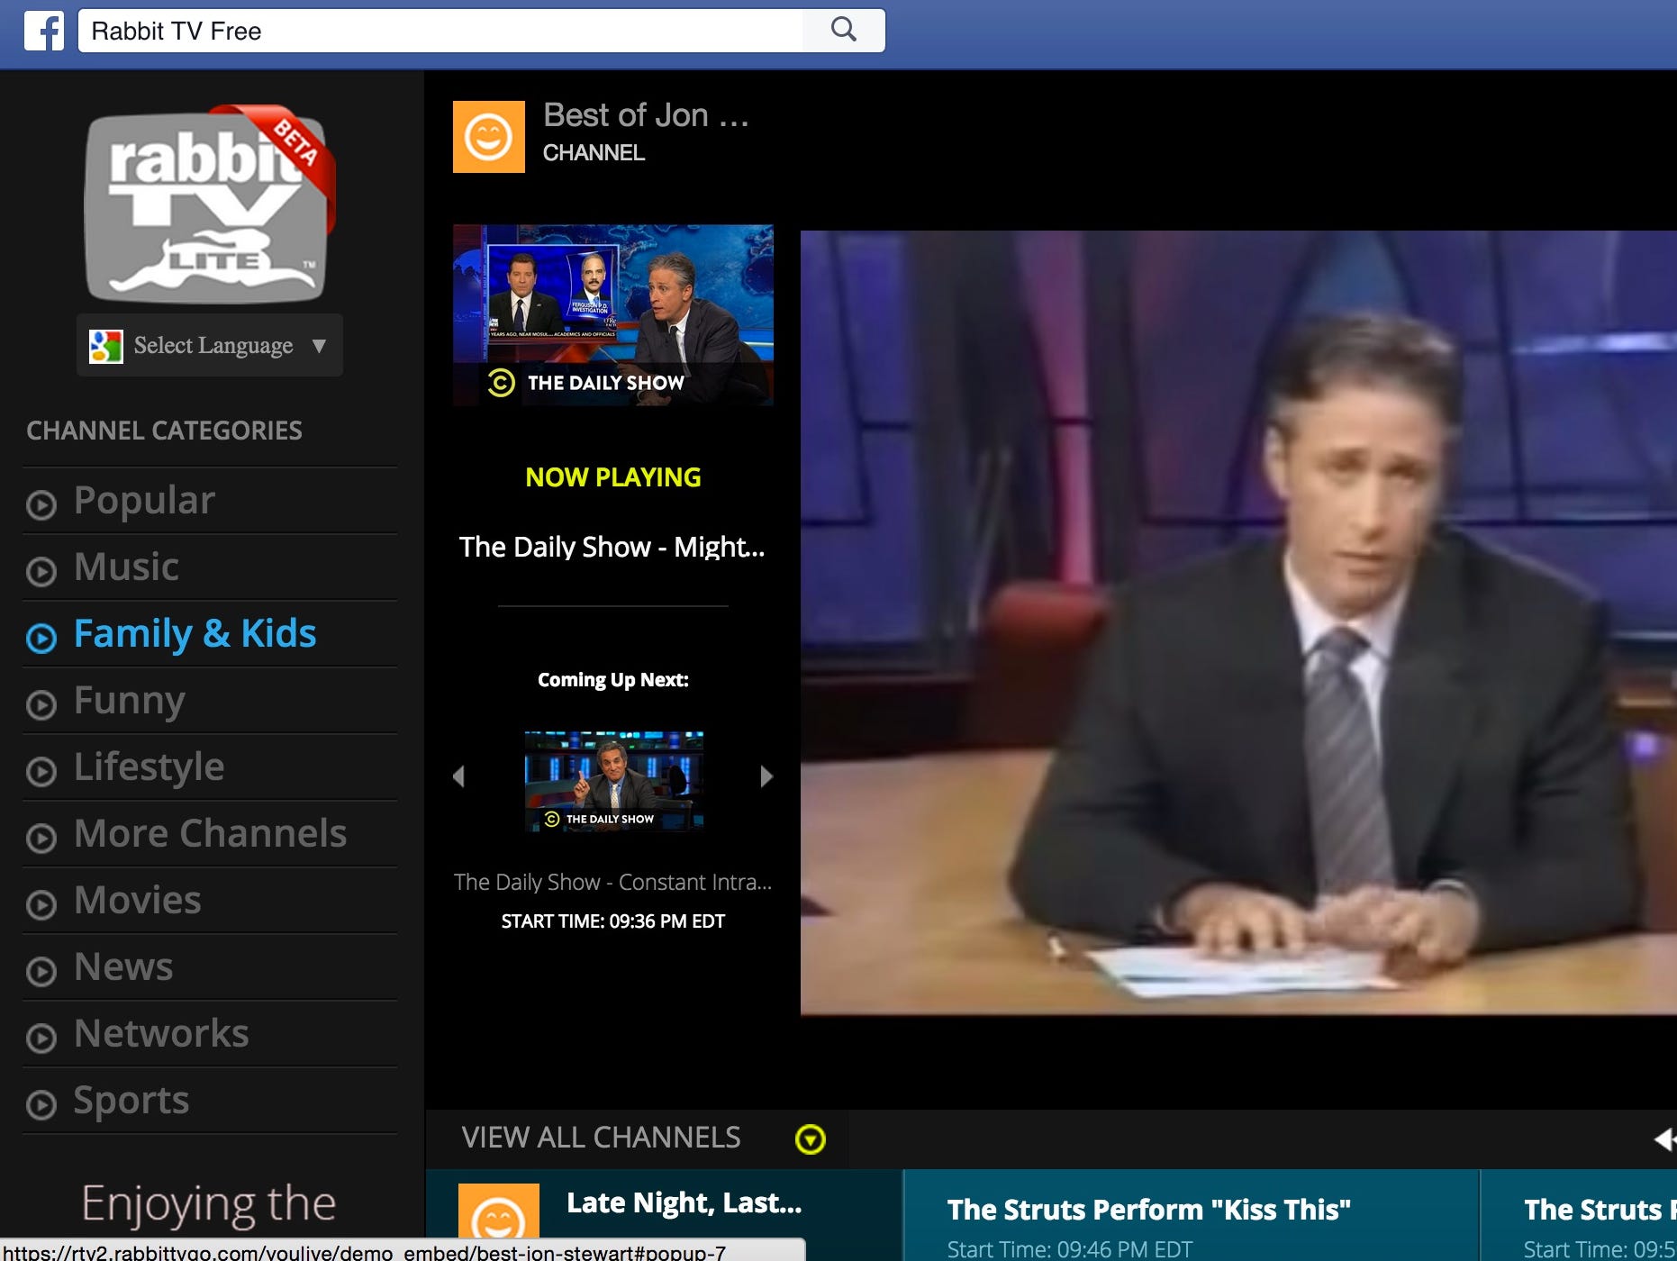The height and width of the screenshot is (1261, 1677).
Task: Click the orange smiley channel icon for Best of Jon
Action: [x=489, y=137]
